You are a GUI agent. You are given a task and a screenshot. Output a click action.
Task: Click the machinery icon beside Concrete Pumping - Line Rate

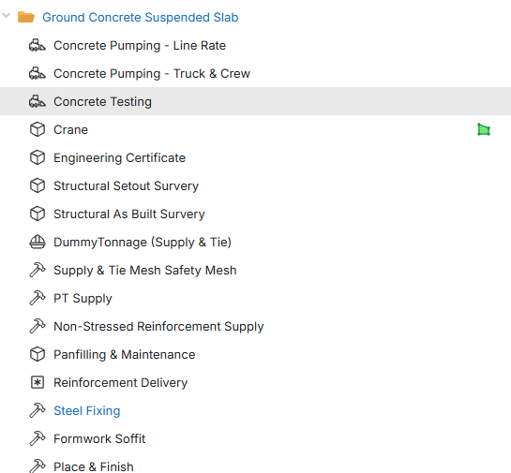[38, 46]
